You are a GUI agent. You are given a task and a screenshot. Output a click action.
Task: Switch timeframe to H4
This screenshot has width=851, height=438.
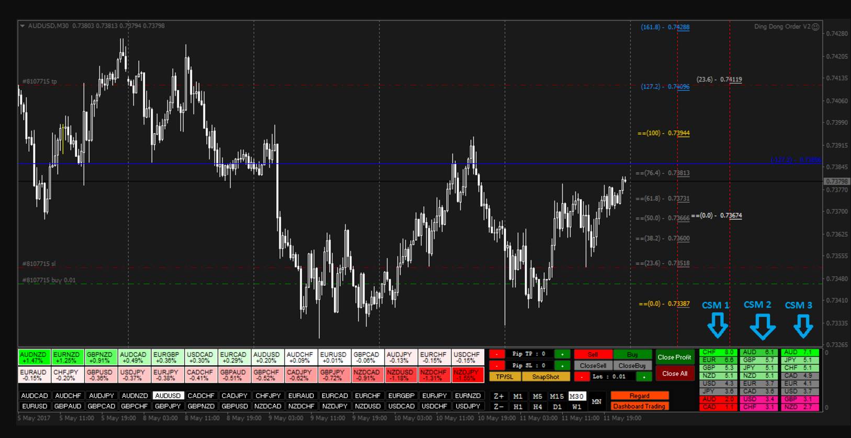537,407
